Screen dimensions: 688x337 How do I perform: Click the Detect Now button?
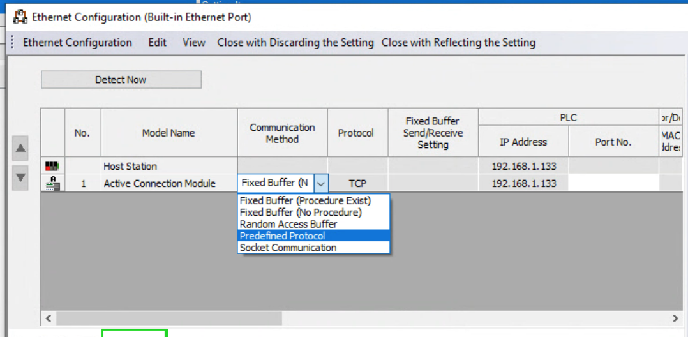point(121,79)
